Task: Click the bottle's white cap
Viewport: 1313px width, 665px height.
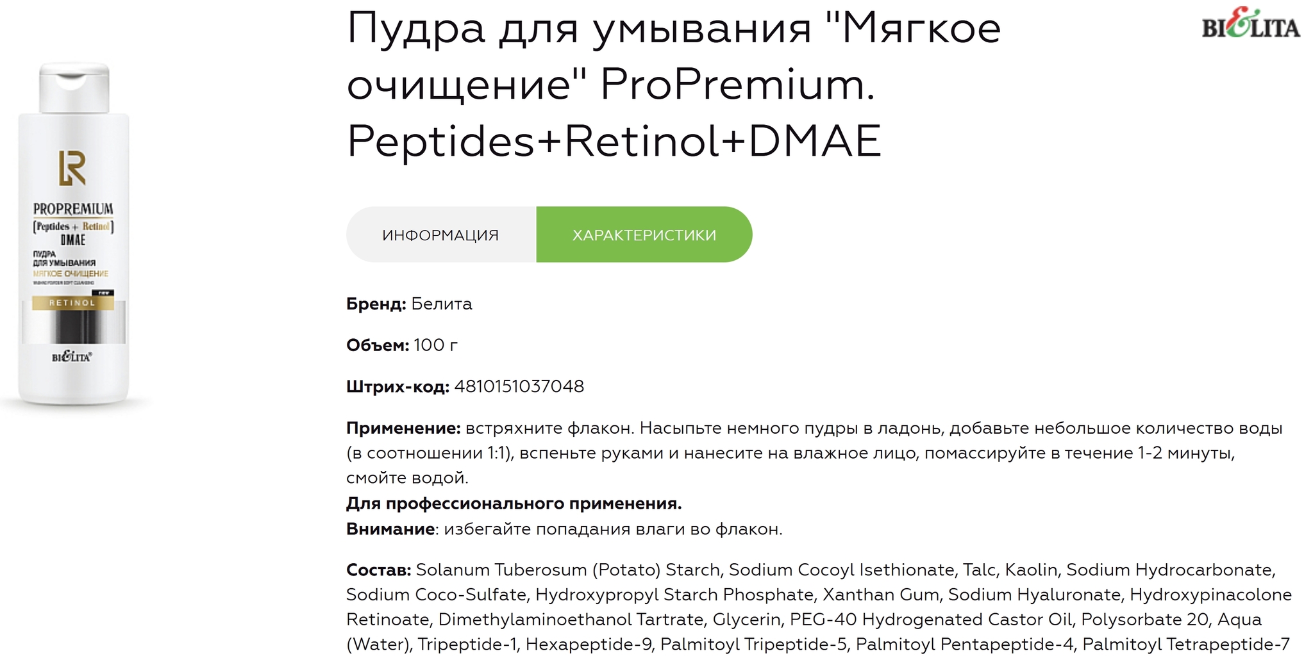Action: (74, 88)
